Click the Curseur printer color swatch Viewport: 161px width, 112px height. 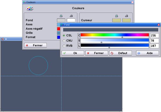point(126,20)
